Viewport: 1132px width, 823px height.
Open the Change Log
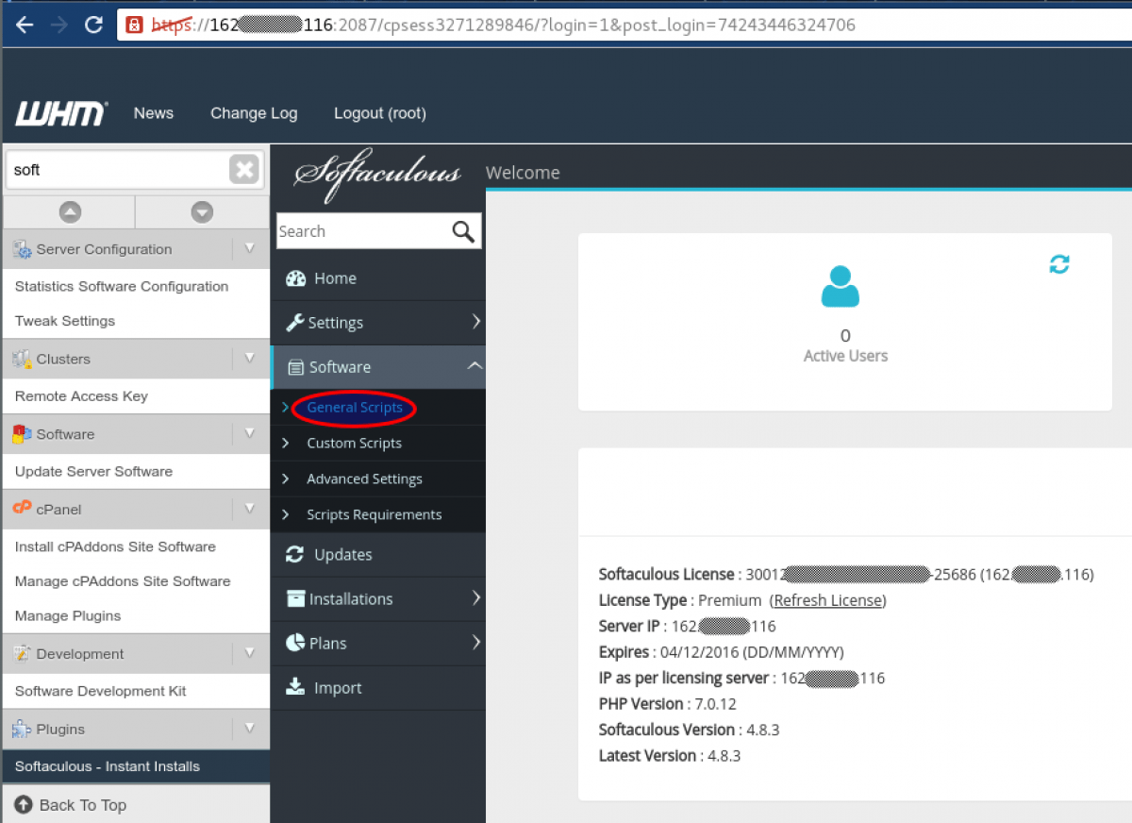pos(253,112)
